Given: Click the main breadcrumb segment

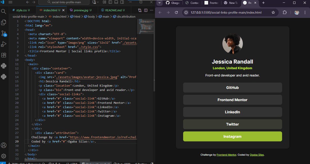Looking at the screenshot, I should tap(104, 16).
